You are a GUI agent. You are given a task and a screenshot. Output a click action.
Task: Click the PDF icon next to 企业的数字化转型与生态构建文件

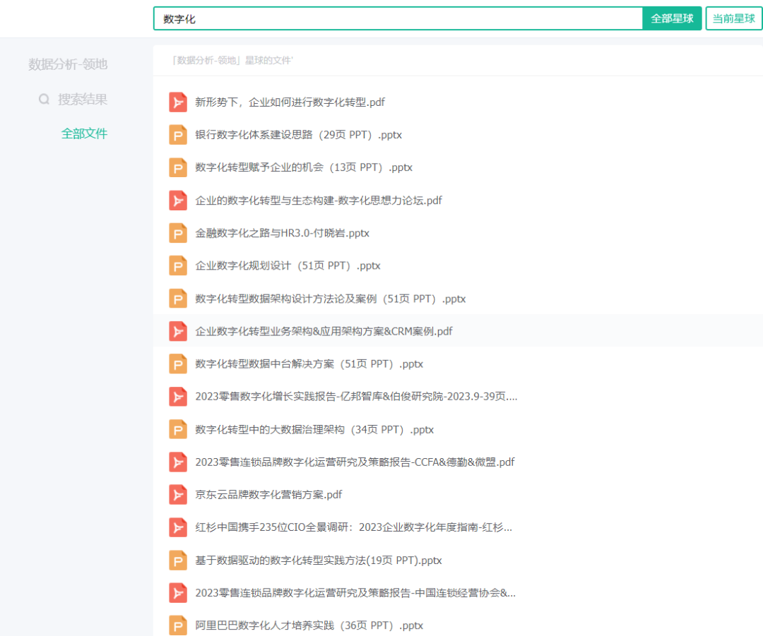click(x=177, y=200)
